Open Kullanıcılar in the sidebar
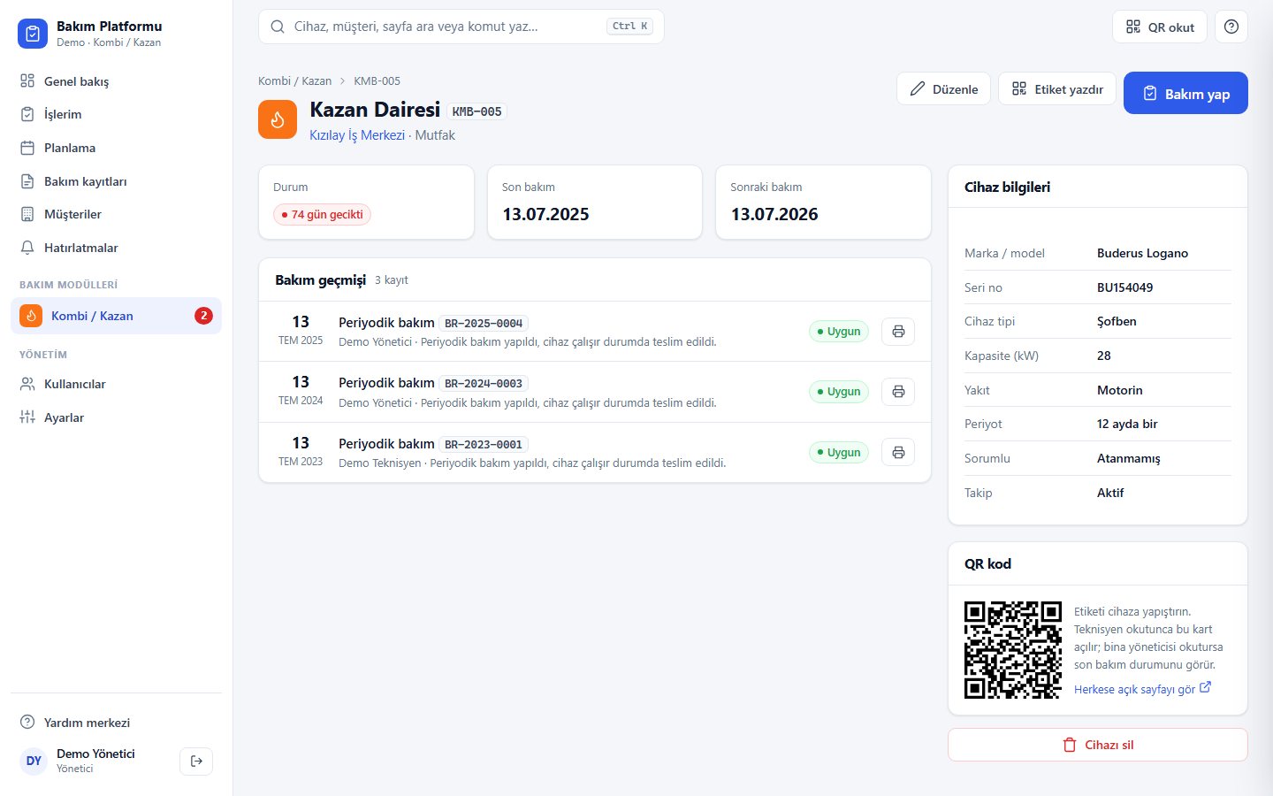Screen dimensions: 1273x796 coord(116,384)
